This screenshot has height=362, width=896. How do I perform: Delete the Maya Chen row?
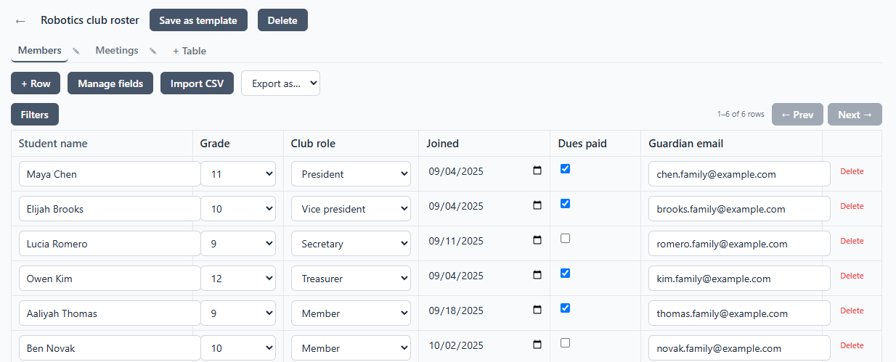[x=852, y=171]
